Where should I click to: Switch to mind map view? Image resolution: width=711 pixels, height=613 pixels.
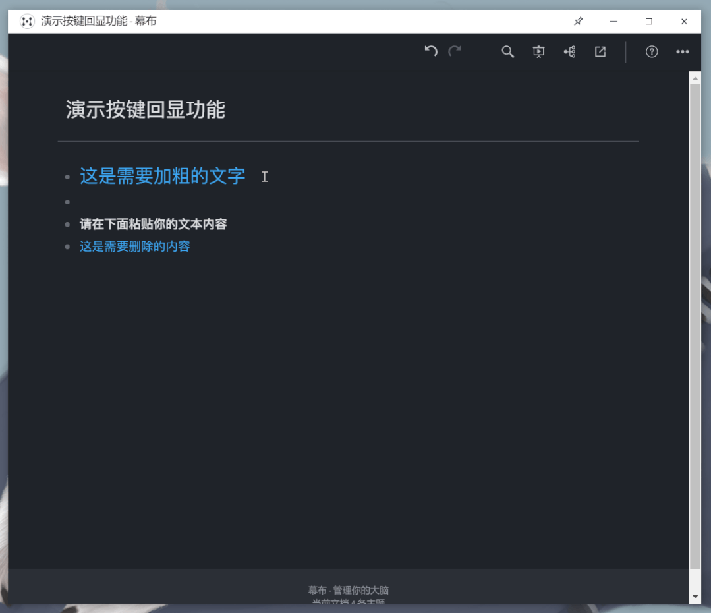point(569,51)
